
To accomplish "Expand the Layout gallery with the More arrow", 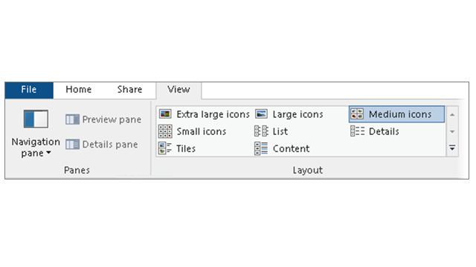I will (x=452, y=148).
